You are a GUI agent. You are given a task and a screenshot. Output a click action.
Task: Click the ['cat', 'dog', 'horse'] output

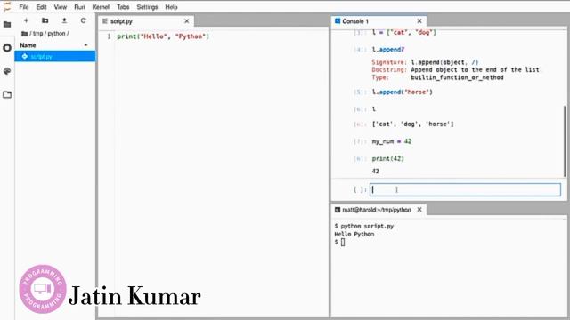(x=412, y=124)
